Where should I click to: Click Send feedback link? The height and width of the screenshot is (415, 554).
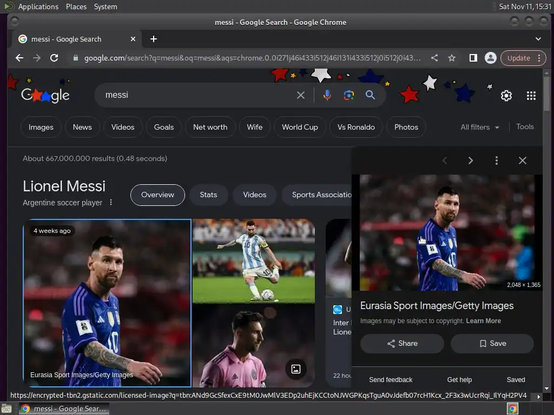point(391,380)
